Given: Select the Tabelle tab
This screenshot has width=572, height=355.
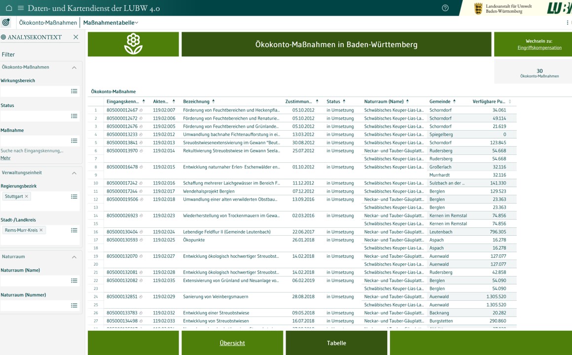Looking at the screenshot, I should point(336,343).
